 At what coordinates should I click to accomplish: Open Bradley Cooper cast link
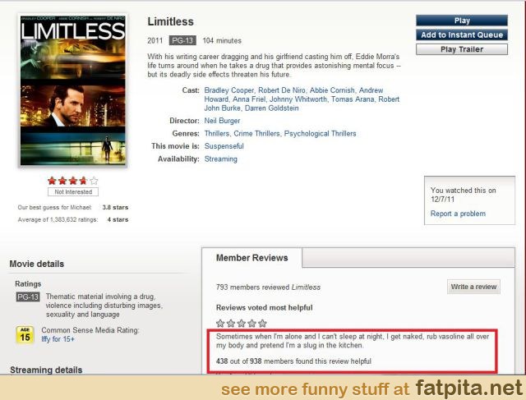(228, 90)
